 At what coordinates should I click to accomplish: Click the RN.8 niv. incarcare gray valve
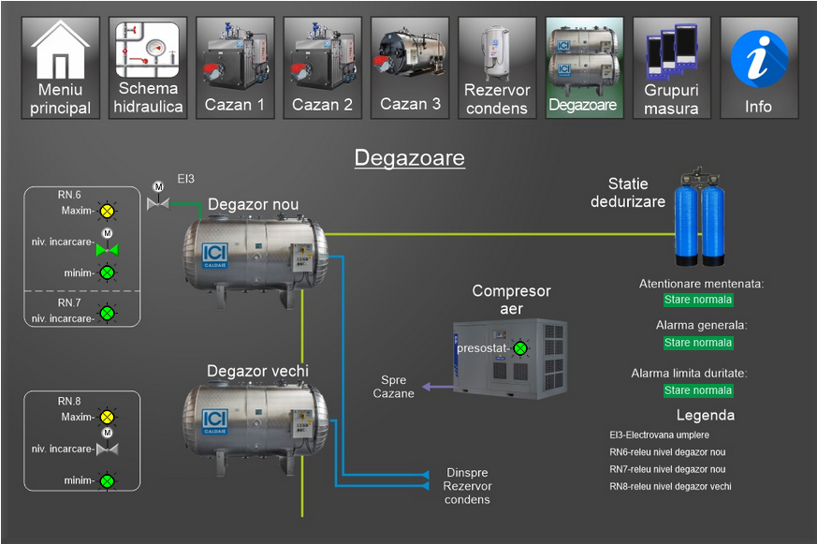[108, 448]
